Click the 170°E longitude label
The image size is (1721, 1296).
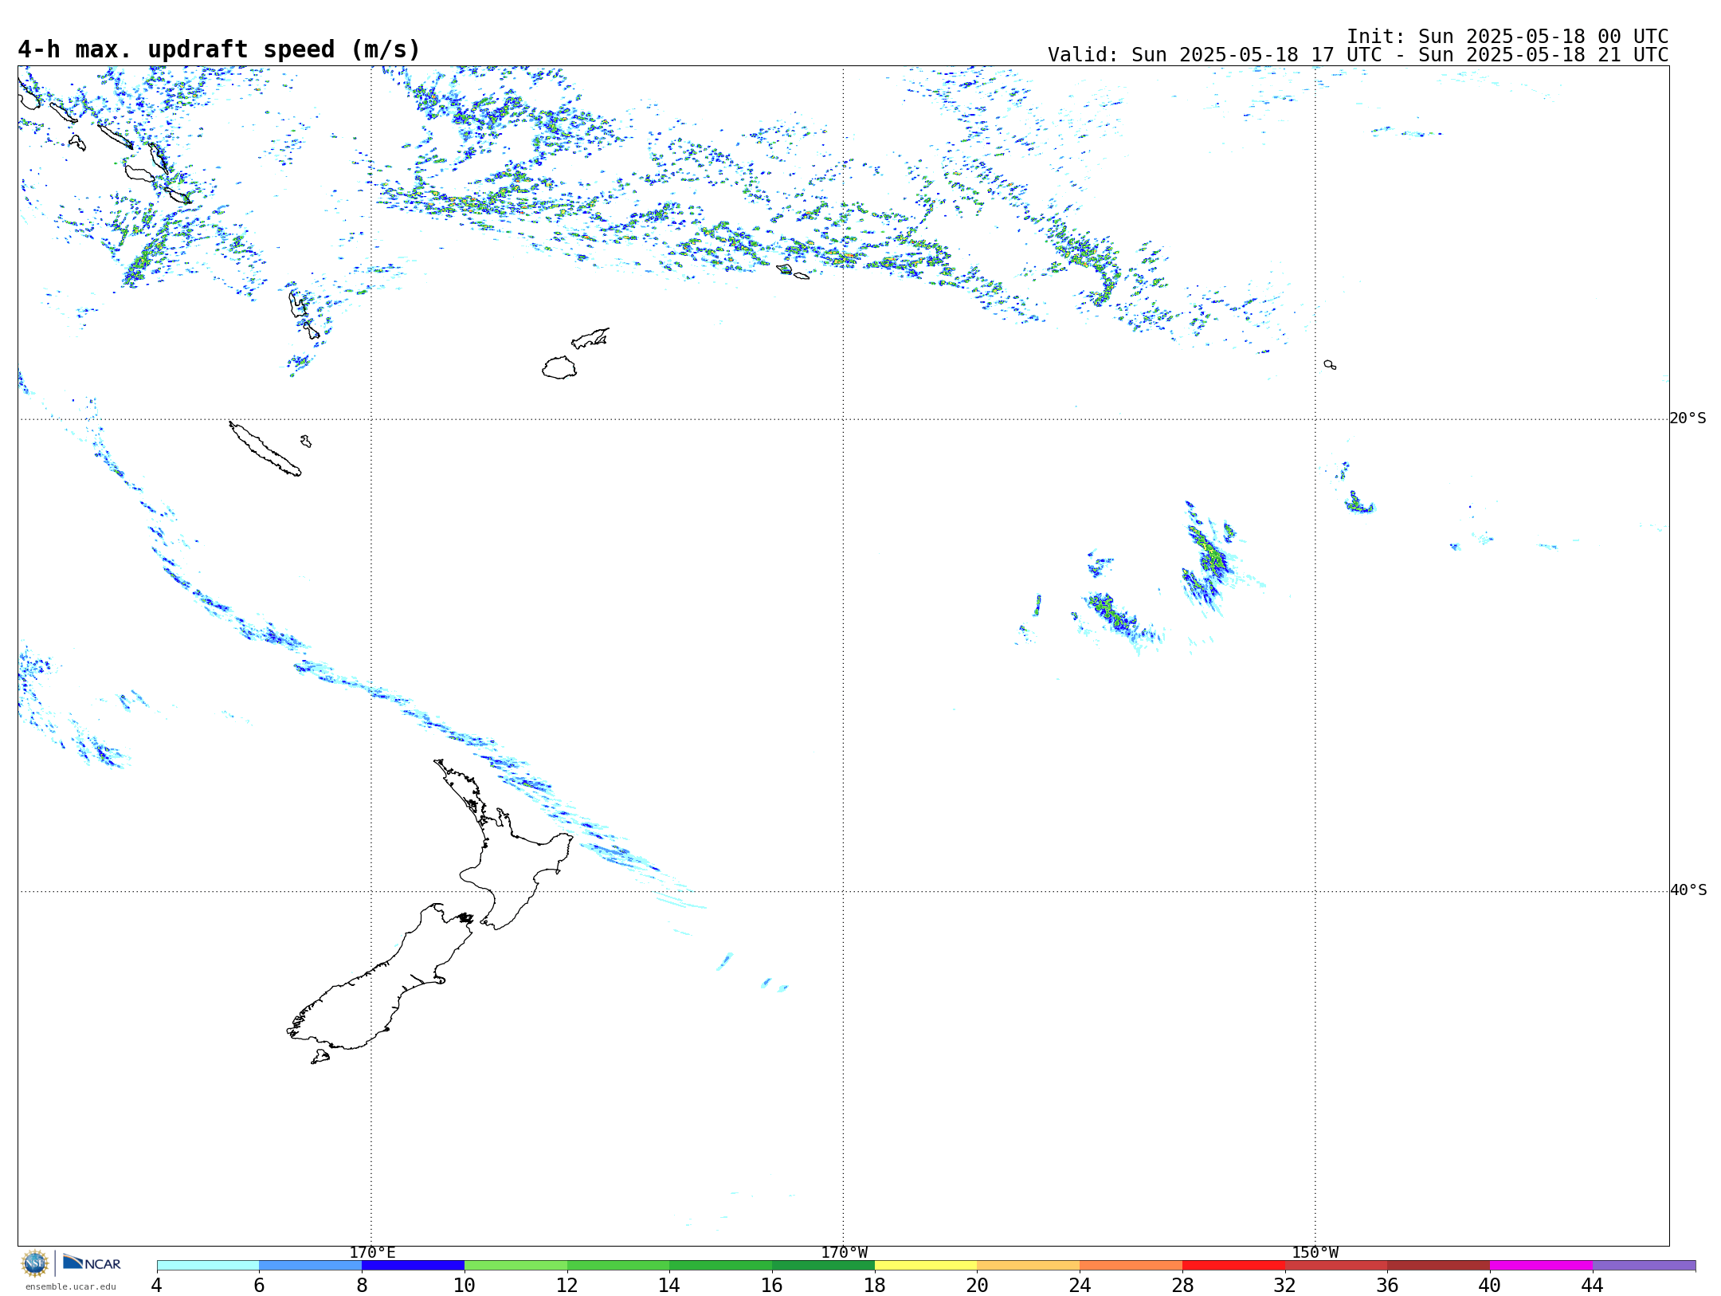(x=372, y=1252)
